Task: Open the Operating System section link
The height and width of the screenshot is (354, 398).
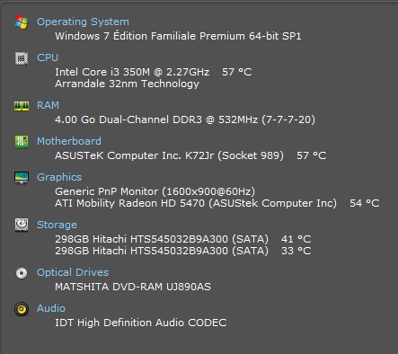Action: [83, 22]
